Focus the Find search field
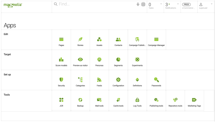Viewport: 215px width, 122px height. pyautogui.click(x=95, y=4)
